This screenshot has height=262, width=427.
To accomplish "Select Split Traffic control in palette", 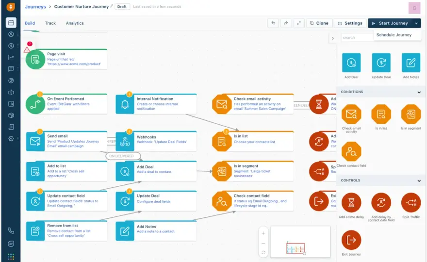I will tap(411, 203).
